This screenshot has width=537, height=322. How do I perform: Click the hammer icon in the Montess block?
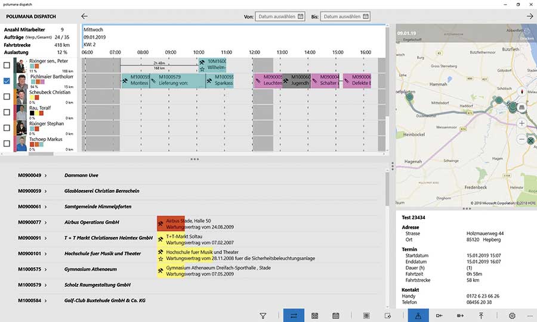(125, 81)
